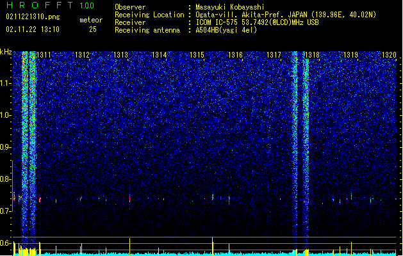The width and height of the screenshot is (403, 256).
Task: Click the Receiving Location label
Action: (x=149, y=15)
